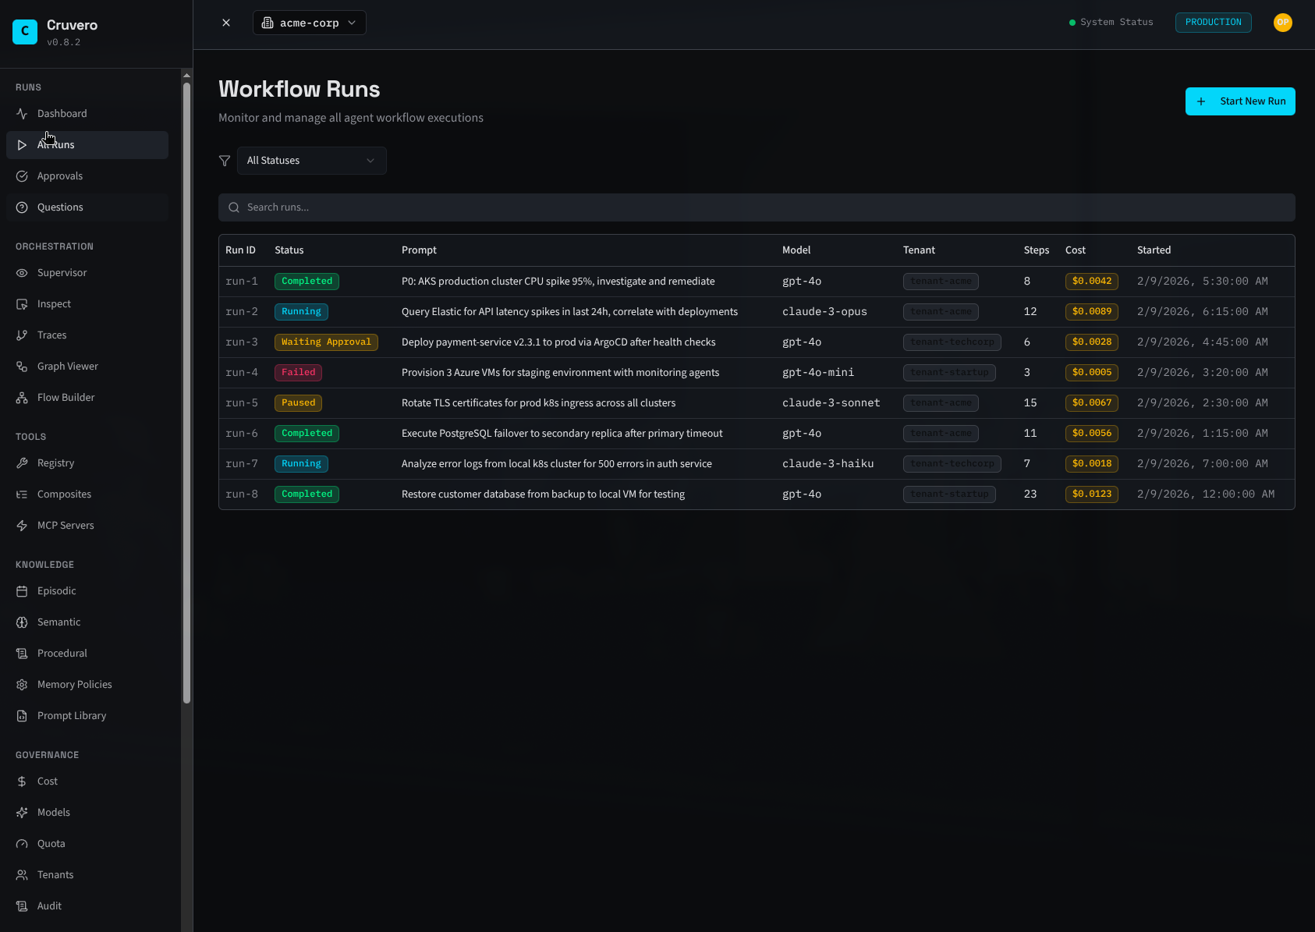Open the Memory Policies gear icon
1315x932 pixels.
point(23,684)
